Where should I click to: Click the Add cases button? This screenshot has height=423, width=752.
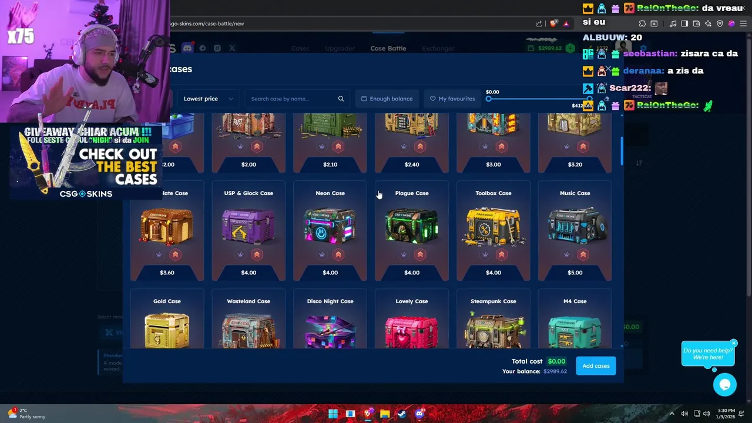[596, 365]
